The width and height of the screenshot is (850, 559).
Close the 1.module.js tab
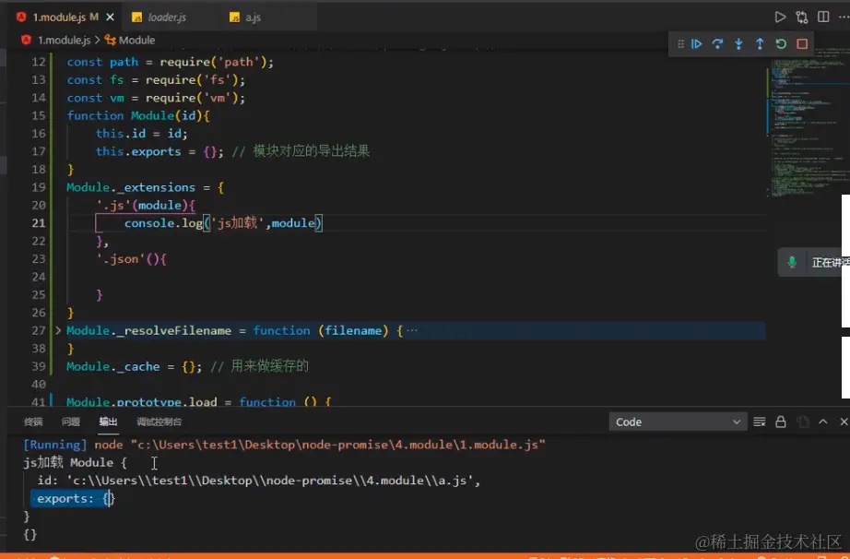pos(110,18)
